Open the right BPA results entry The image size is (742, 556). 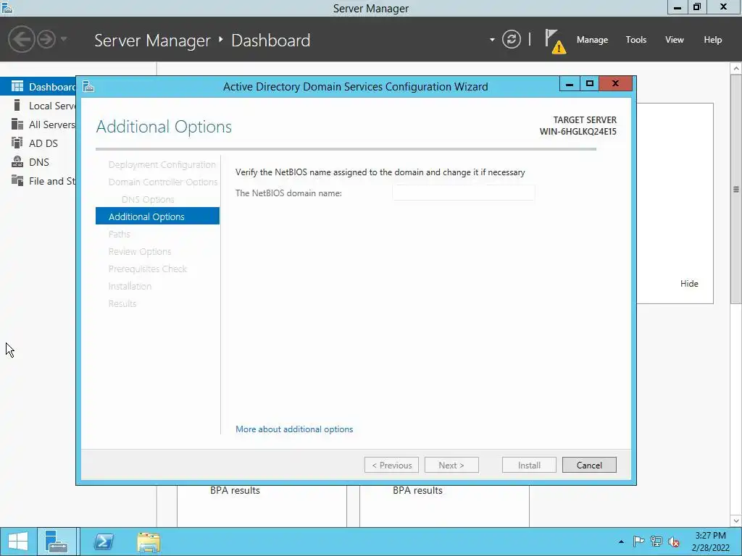[417, 491]
